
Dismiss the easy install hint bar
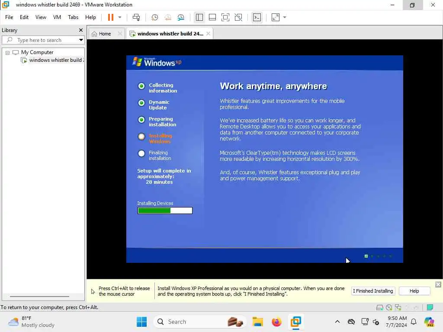click(438, 284)
